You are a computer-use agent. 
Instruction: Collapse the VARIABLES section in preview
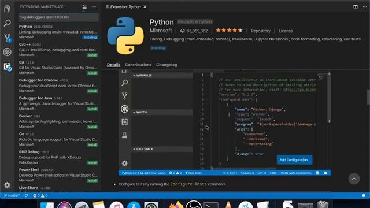click(162, 75)
